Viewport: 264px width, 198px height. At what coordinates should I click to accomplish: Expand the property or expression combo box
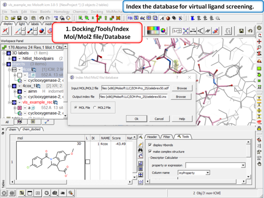click(x=243, y=165)
